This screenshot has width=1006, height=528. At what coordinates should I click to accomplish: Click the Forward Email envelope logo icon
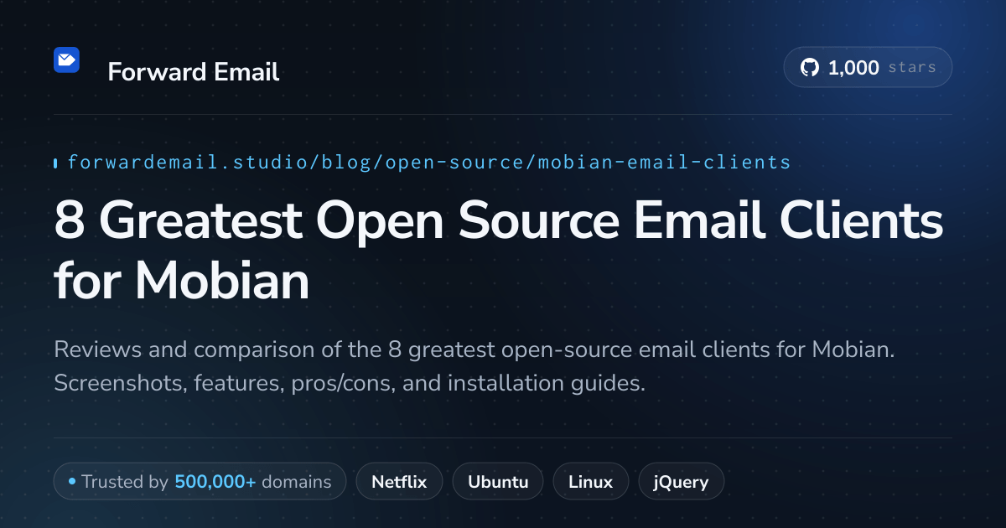pyautogui.click(x=66, y=60)
